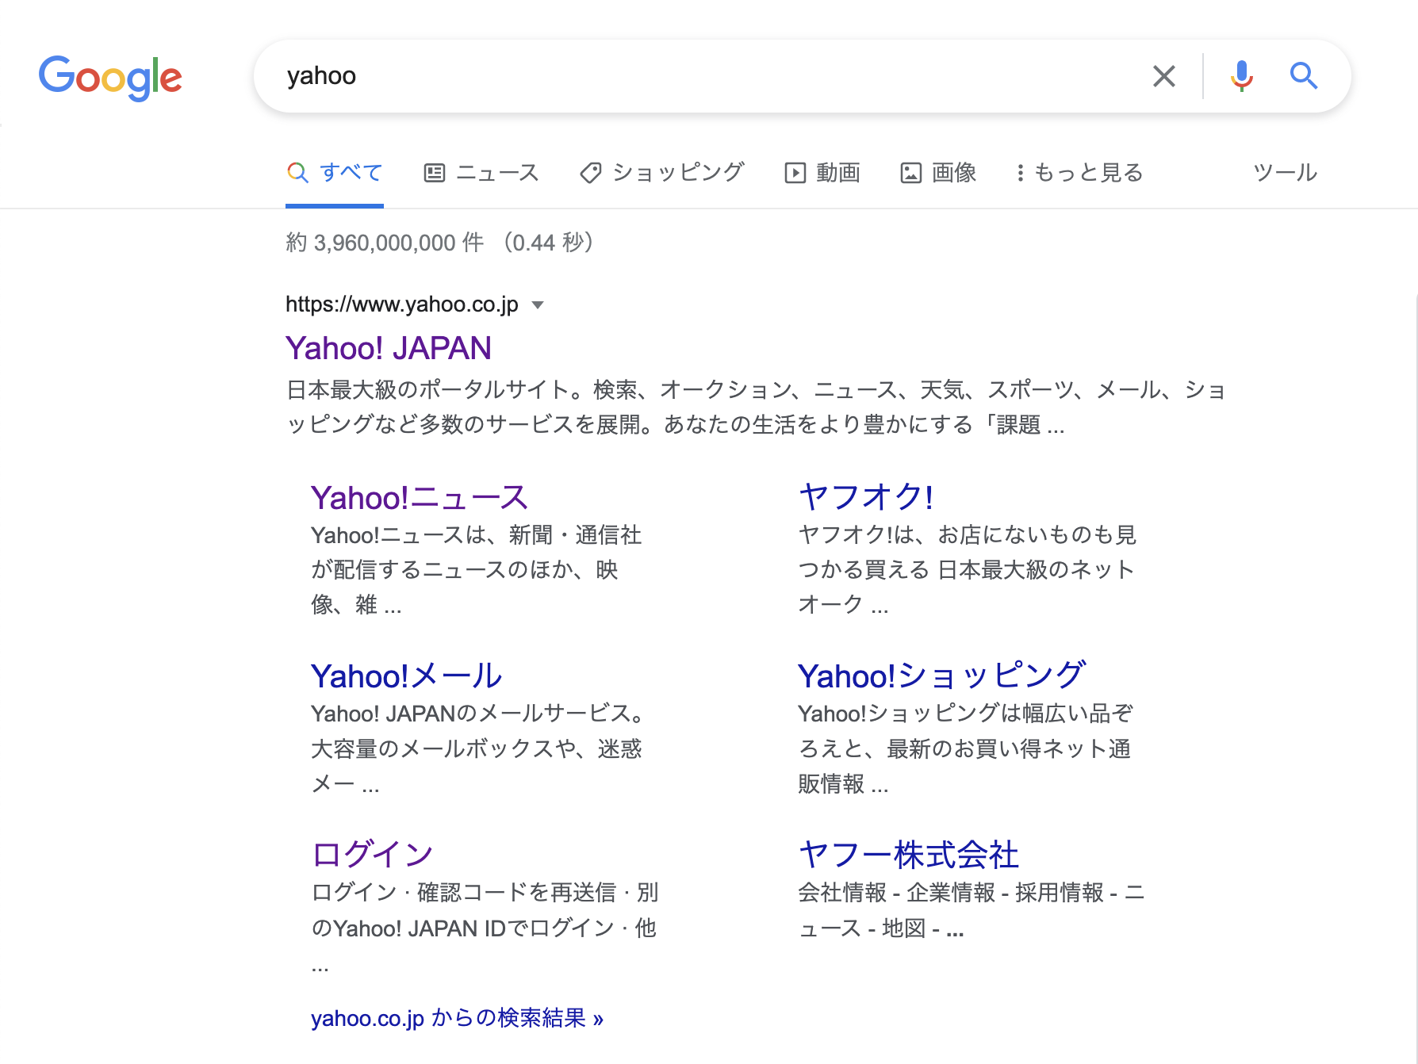Open the ヤフオク! sitelink
Screen dimensions: 1418x1064
[866, 497]
